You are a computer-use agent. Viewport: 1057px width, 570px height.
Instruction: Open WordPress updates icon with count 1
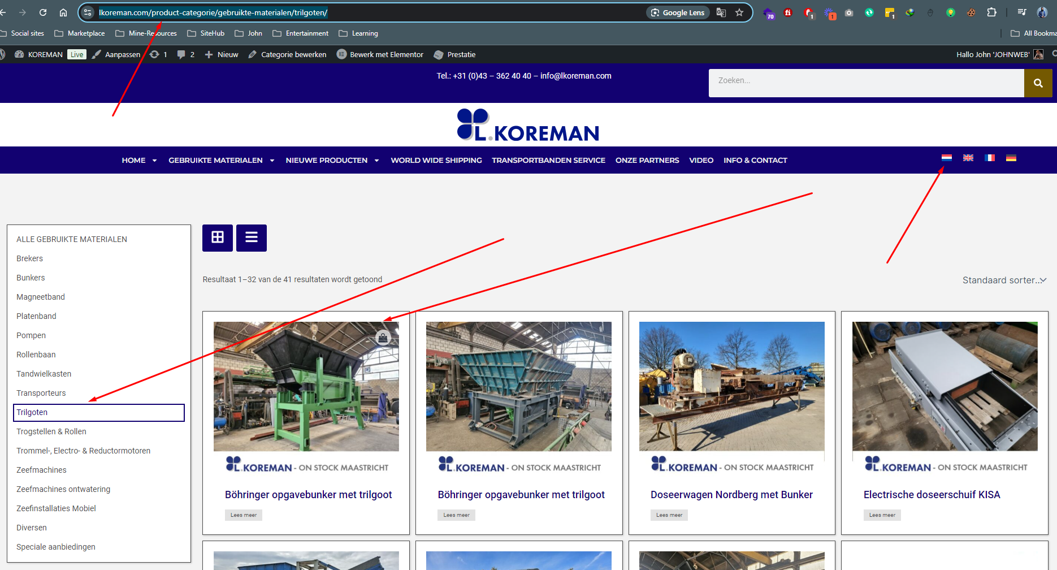point(158,54)
